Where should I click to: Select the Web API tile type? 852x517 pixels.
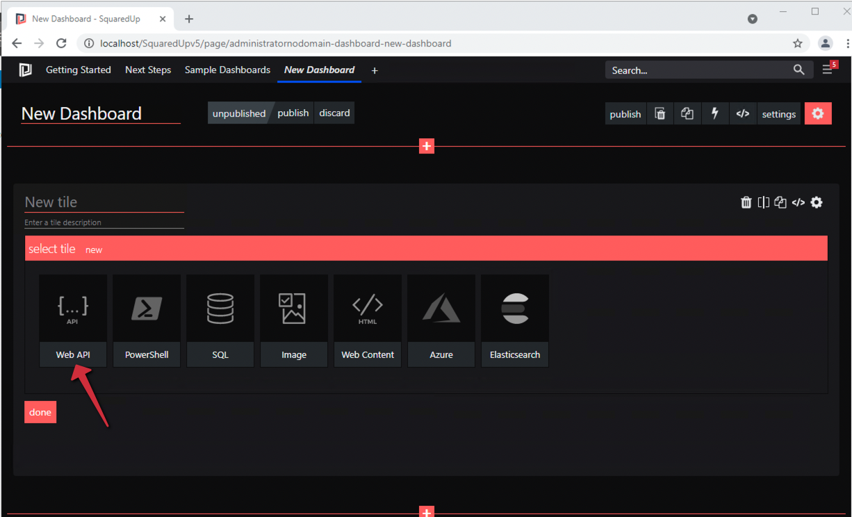coord(73,321)
